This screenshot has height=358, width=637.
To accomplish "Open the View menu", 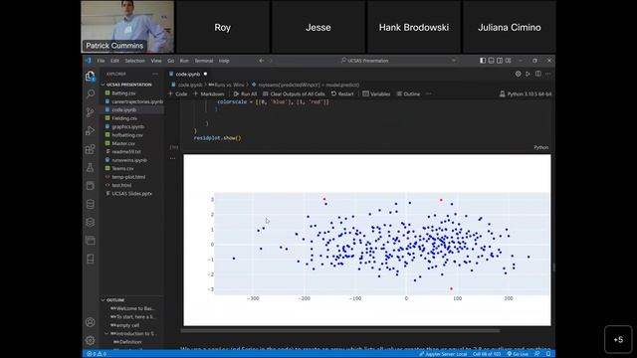I will pos(156,61).
